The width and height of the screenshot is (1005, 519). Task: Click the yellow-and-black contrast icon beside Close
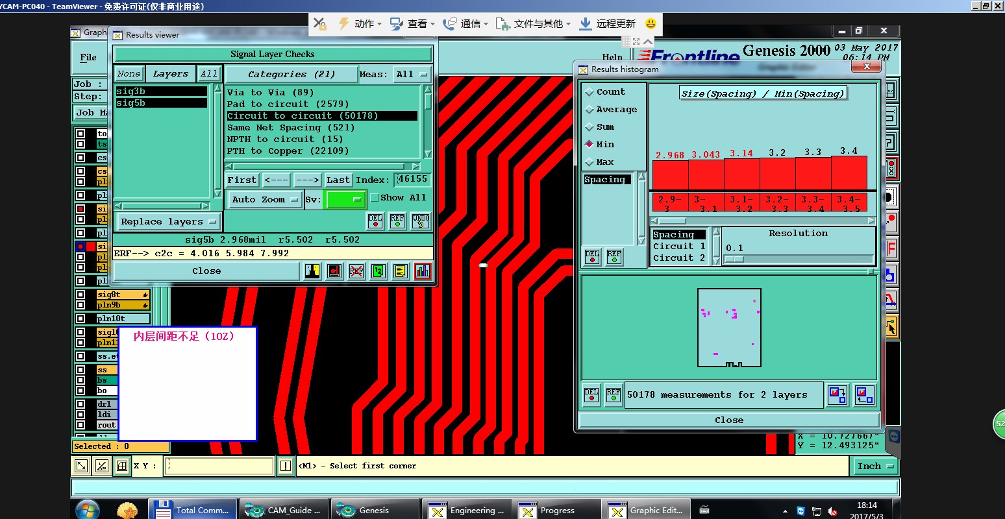(312, 271)
